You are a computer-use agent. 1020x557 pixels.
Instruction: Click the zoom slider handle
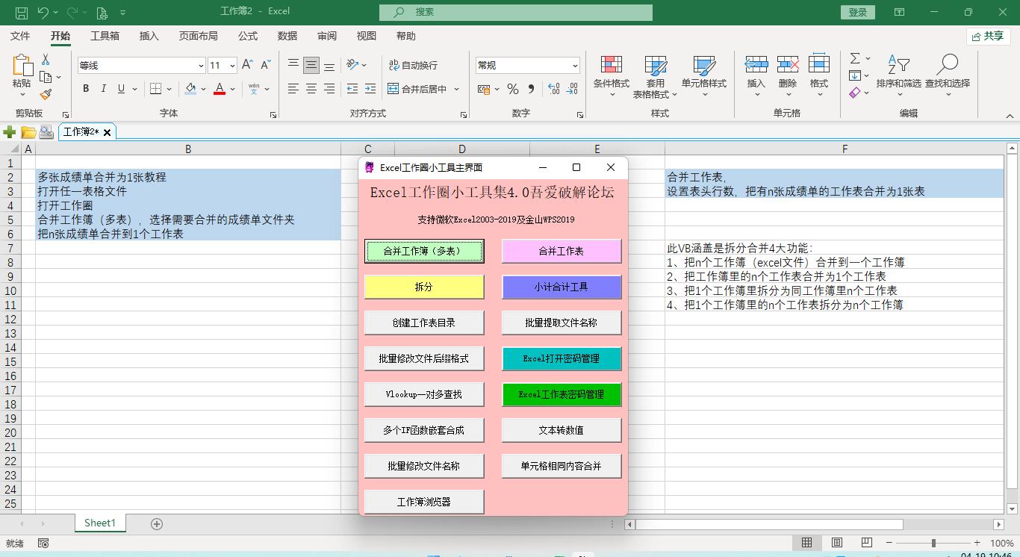coord(933,543)
